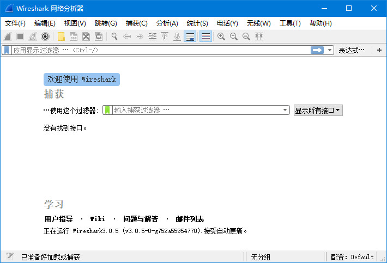Open the 文件(F) menu

coord(15,23)
